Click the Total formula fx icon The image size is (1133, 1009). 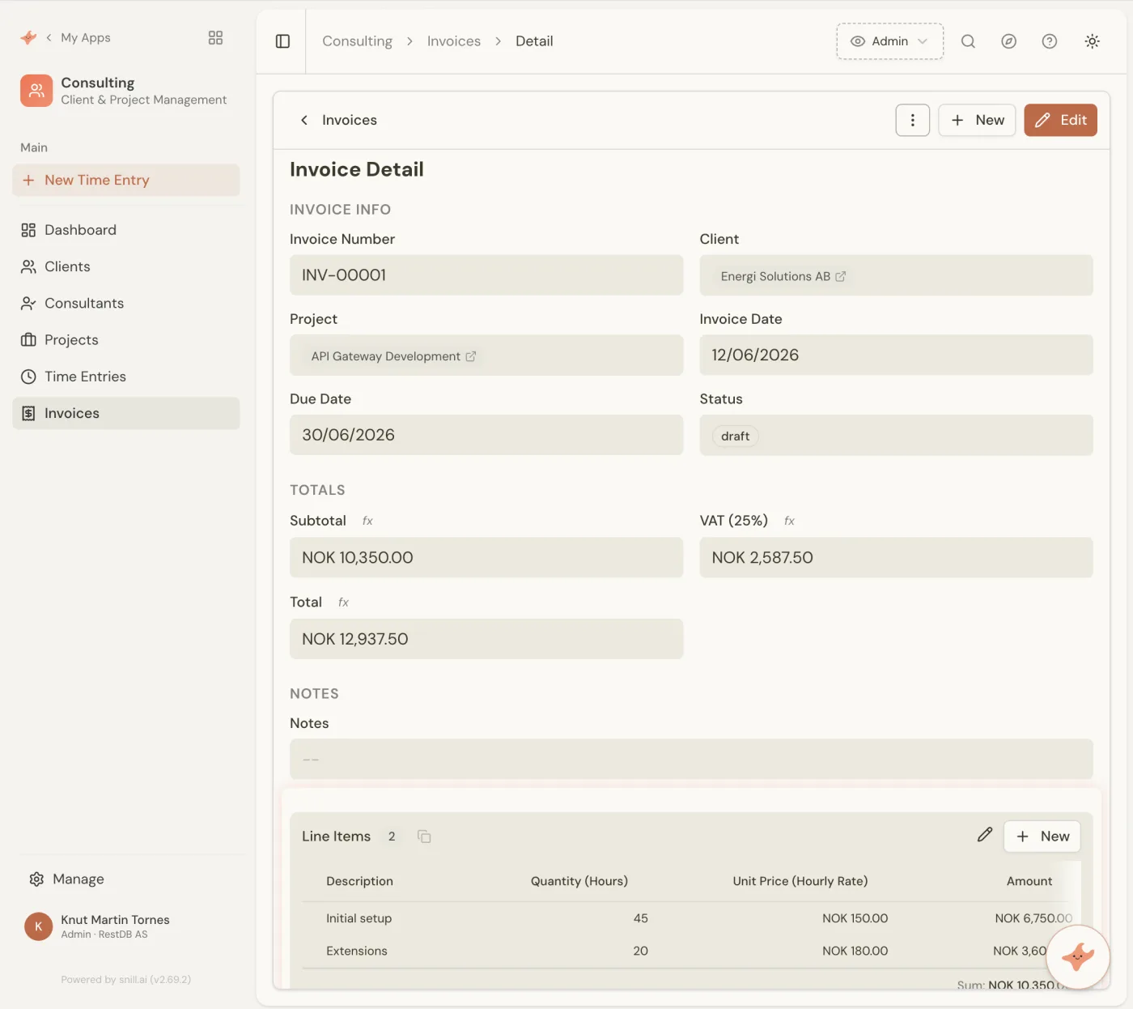pos(343,602)
